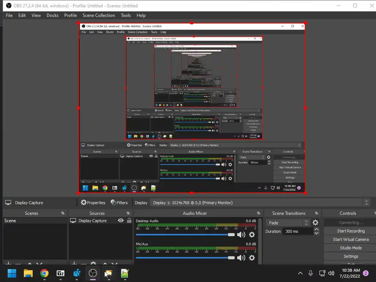Open the Tools menu
Screen dimensions: 376x282
pos(126,15)
